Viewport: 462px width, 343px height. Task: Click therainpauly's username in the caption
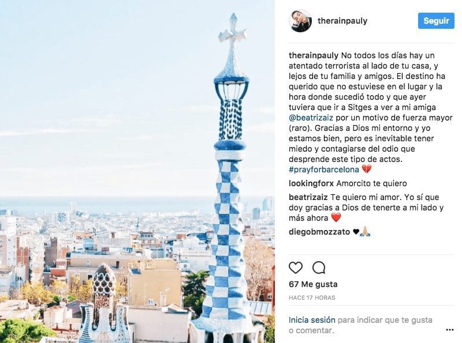pyautogui.click(x=314, y=55)
